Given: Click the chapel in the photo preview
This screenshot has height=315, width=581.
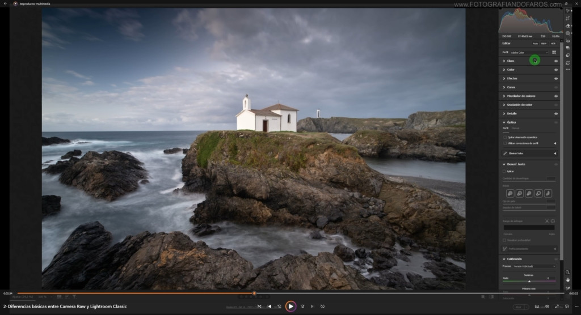Looking at the screenshot, I should (x=267, y=114).
